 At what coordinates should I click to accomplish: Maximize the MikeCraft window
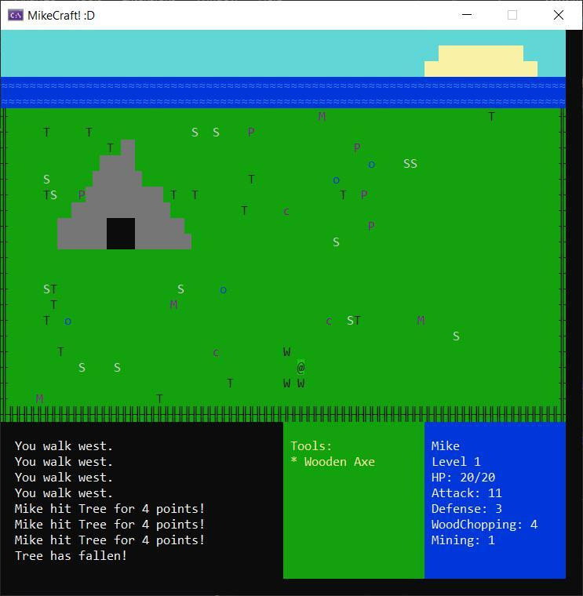[512, 15]
